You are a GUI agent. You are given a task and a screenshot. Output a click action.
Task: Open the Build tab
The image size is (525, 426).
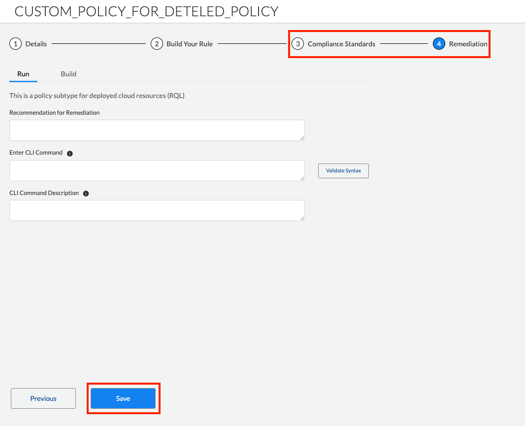click(68, 74)
